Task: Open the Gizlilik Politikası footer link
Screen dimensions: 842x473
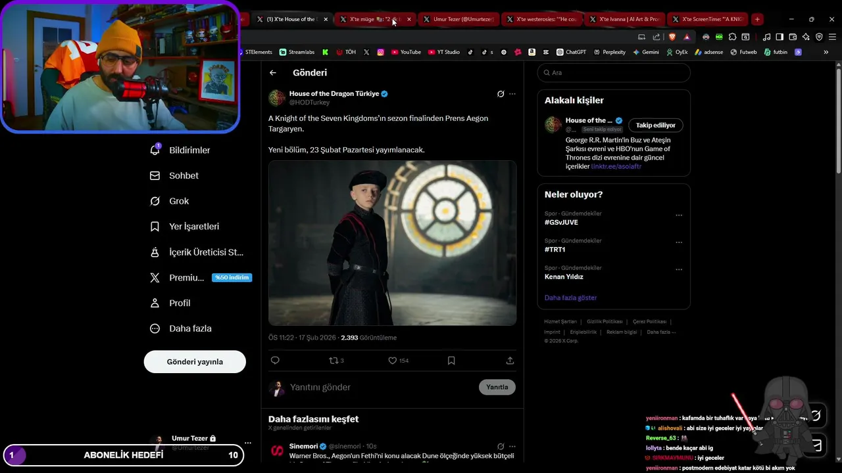Action: (605, 321)
